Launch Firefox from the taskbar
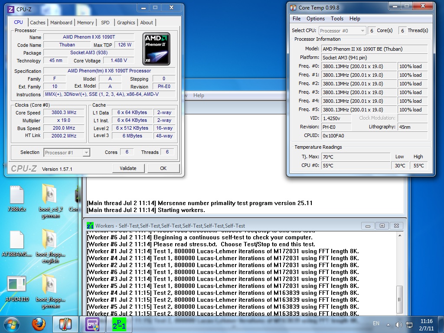Viewport: 444px width, 333px height. [39, 324]
